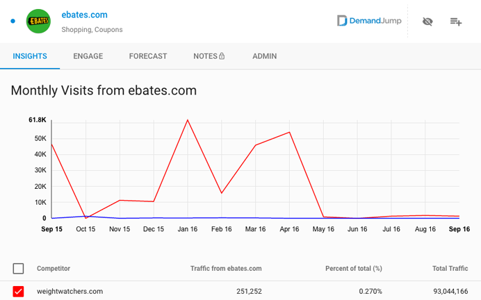Click the Jan 16 axis label
The width and height of the screenshot is (481, 300).
click(x=188, y=229)
